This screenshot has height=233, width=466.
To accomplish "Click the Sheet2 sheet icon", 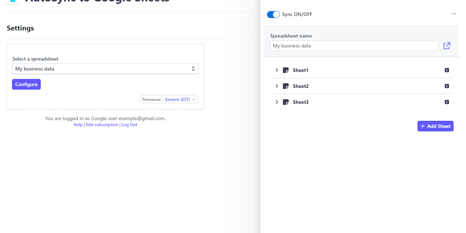I will pos(286,86).
